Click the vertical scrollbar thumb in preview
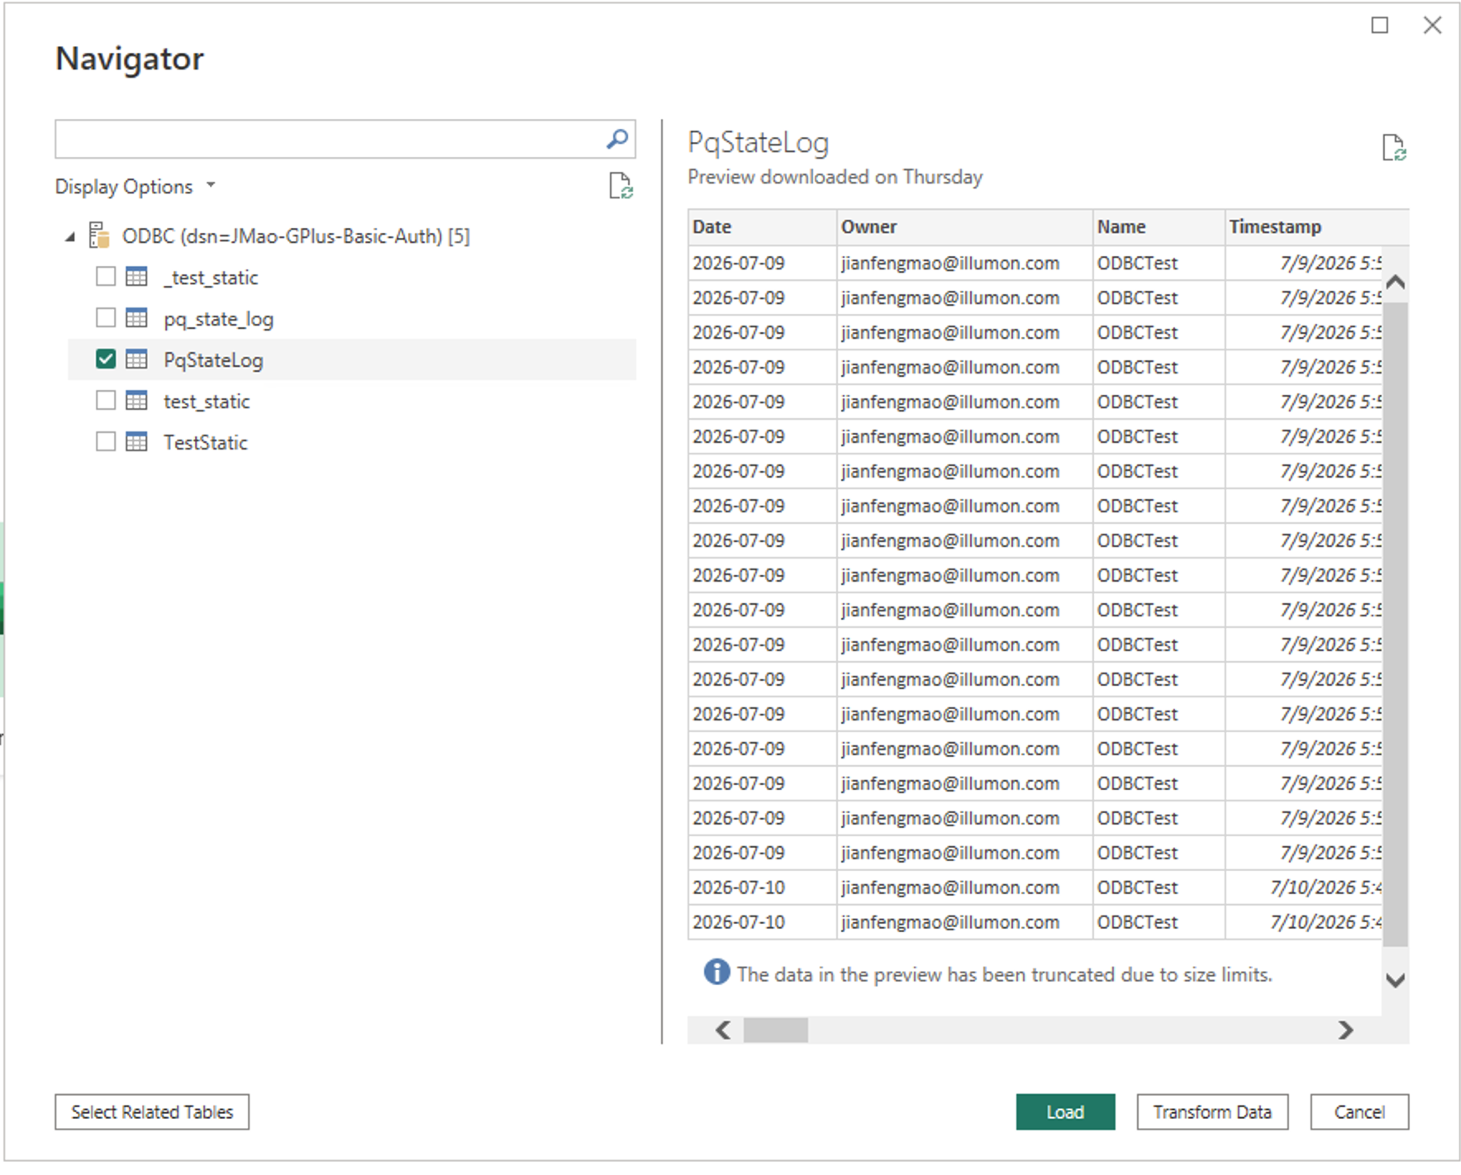This screenshot has width=1461, height=1175. 1396,624
